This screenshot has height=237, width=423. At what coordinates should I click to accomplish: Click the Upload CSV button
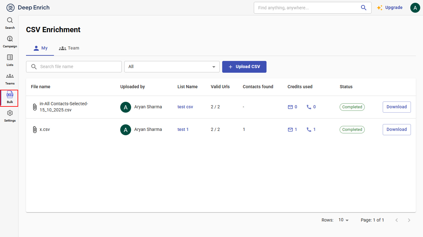244,67
